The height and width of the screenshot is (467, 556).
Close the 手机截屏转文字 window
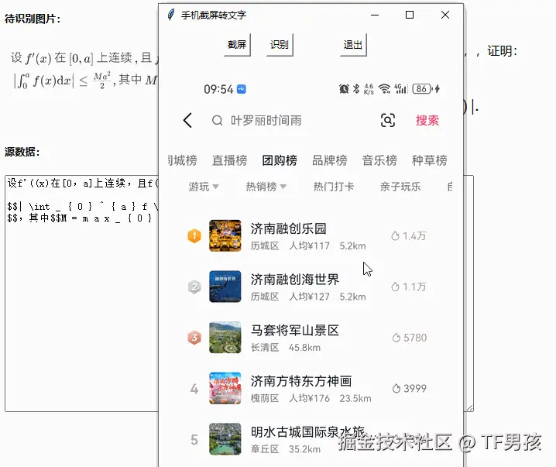tap(445, 15)
